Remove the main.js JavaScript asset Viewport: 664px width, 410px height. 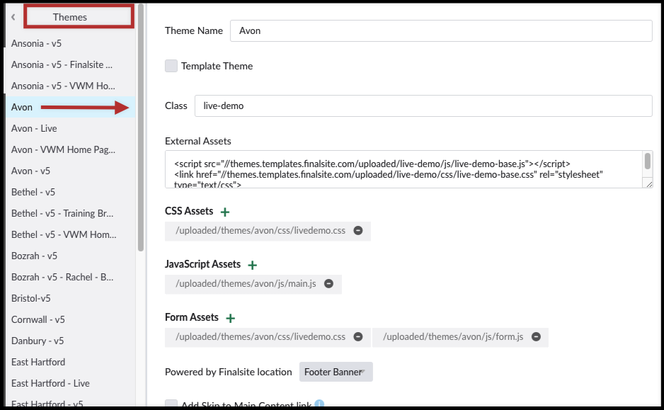point(328,283)
